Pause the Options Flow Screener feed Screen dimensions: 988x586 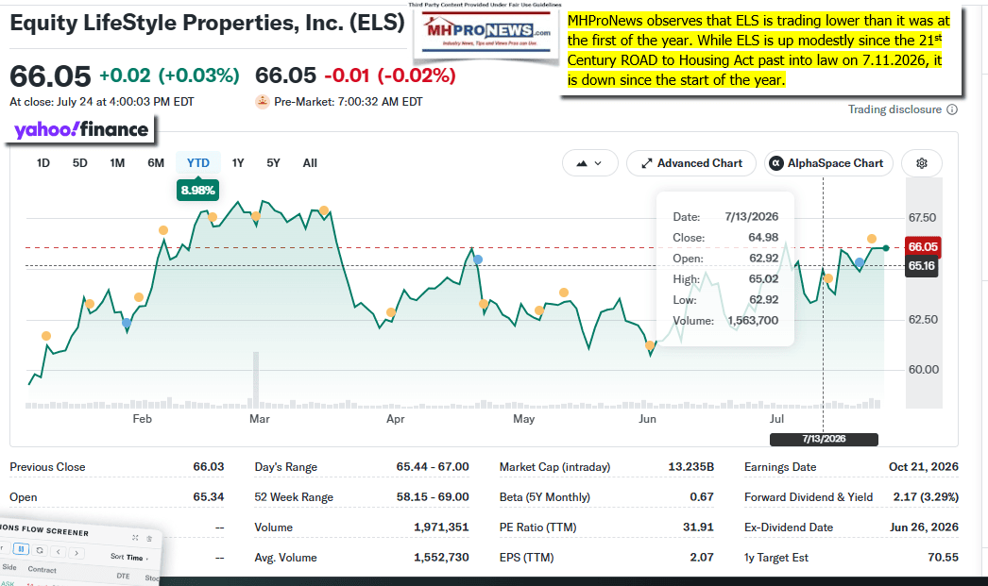point(21,549)
